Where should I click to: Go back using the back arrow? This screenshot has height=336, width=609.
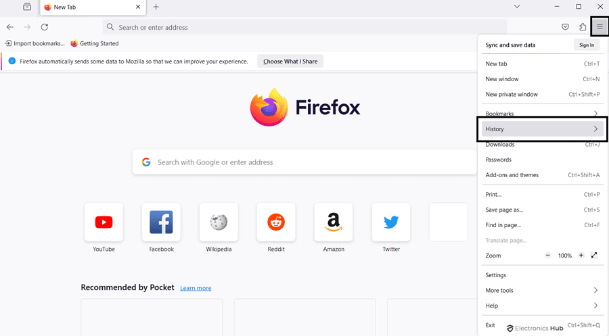click(9, 27)
